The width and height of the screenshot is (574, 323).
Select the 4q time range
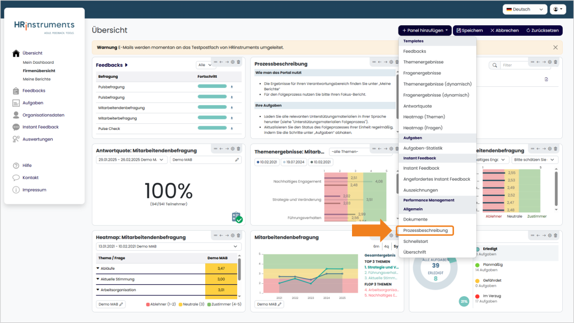coord(386,246)
